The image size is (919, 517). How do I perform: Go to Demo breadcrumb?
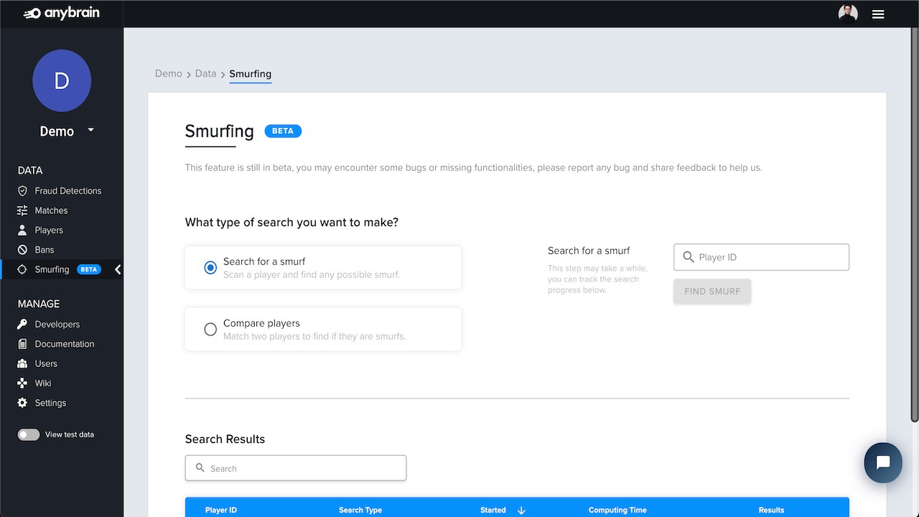pyautogui.click(x=169, y=73)
